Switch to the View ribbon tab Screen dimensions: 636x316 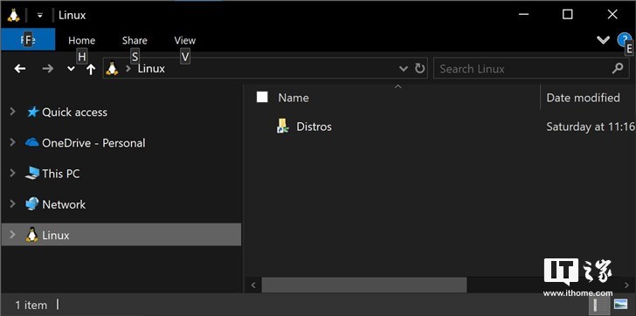(185, 40)
